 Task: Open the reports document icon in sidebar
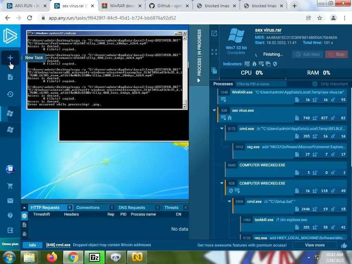(x=10, y=77)
